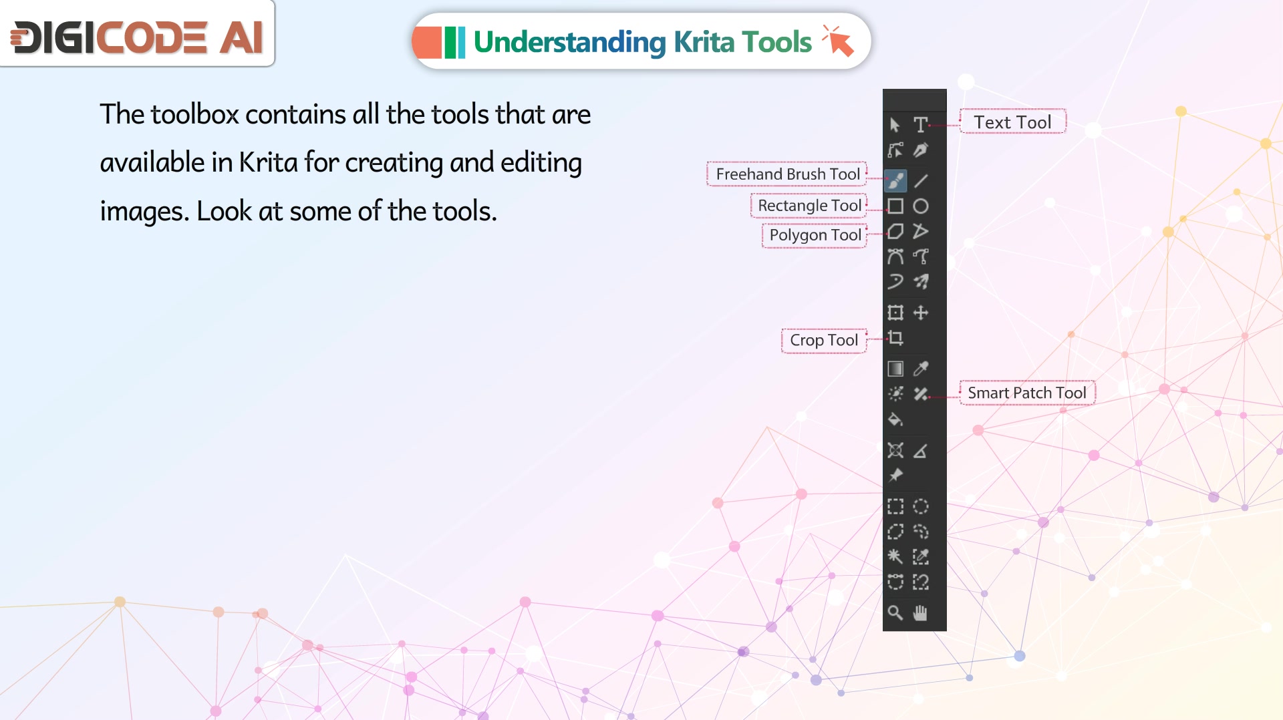Pick the Crop tool icon

click(x=895, y=338)
